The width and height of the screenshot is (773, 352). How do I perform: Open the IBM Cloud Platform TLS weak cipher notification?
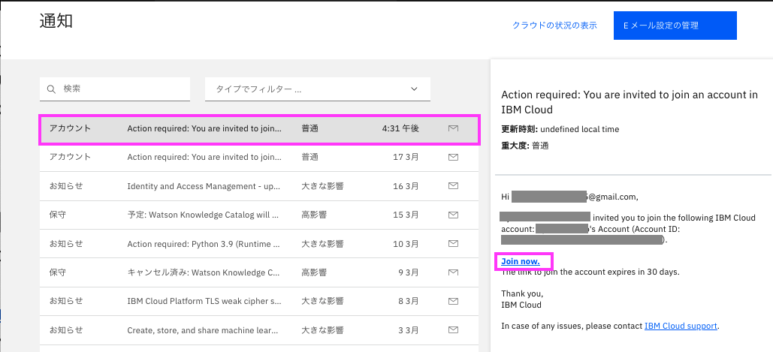204,300
